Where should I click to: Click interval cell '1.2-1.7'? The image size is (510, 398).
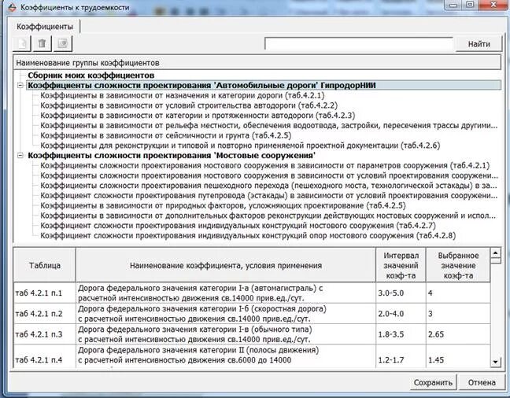point(401,356)
